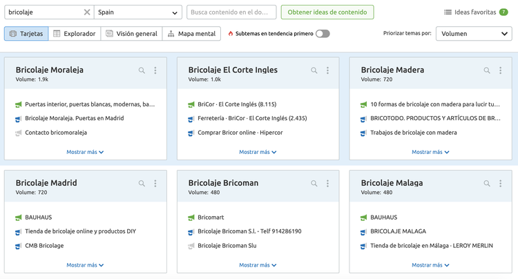518x279 pixels.
Task: Click megaphone icon beside Comprar Bricor online · Hipercor
Action: 191,133
